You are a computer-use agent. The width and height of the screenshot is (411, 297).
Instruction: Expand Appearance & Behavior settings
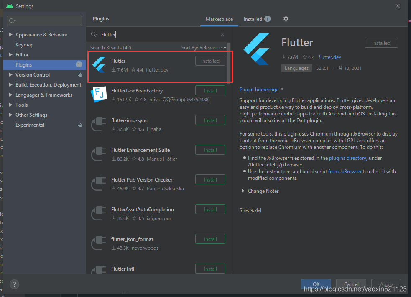pos(11,34)
